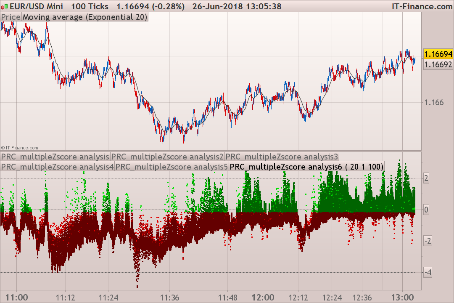The image size is (454, 303).
Task: Select PRC_multipleZscore analysis2 tab
Action: point(167,157)
